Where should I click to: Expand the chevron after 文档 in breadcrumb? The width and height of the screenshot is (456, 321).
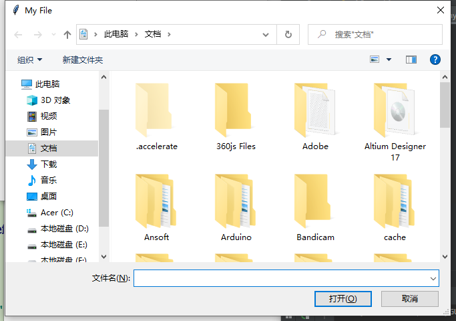pyautogui.click(x=169, y=34)
